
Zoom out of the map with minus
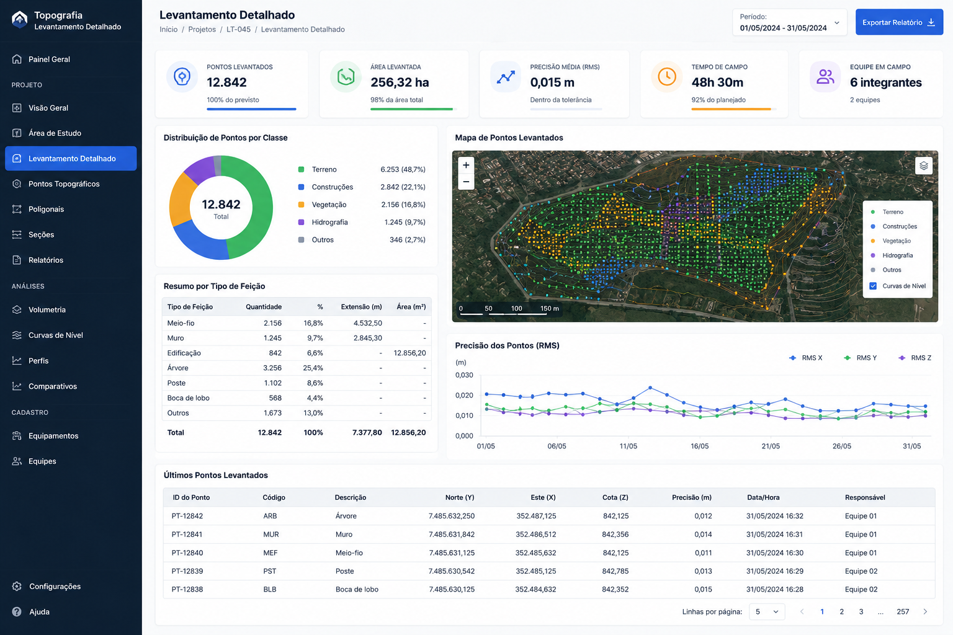[466, 182]
